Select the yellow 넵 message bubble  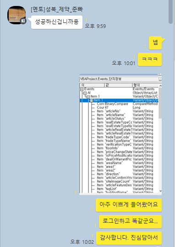[x=155, y=43]
